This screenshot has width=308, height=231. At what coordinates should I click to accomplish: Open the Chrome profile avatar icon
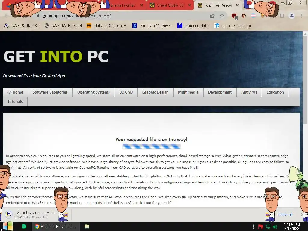pos(292,16)
